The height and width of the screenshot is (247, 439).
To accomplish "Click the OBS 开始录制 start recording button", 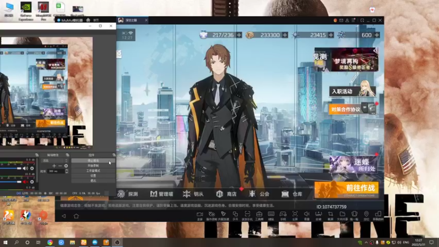I will tap(93, 166).
